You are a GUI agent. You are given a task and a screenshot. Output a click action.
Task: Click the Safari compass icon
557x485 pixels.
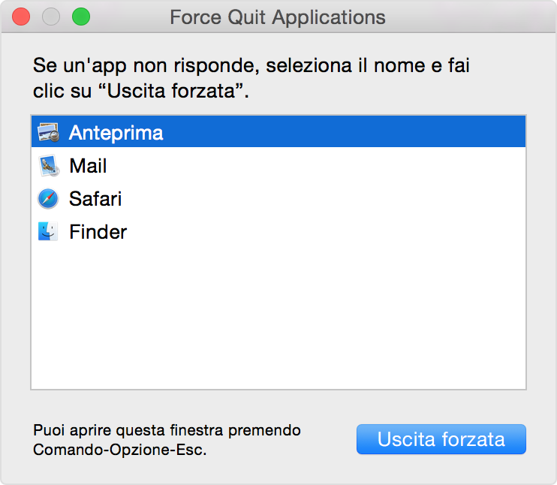48,199
